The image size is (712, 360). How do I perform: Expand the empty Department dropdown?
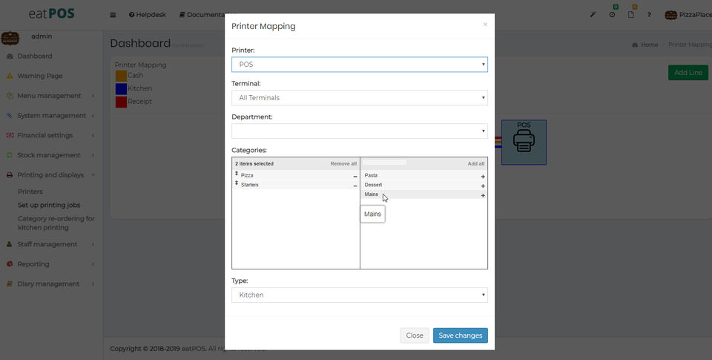[x=360, y=131]
